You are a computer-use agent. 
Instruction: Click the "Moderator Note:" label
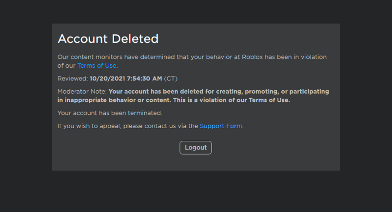[82, 92]
